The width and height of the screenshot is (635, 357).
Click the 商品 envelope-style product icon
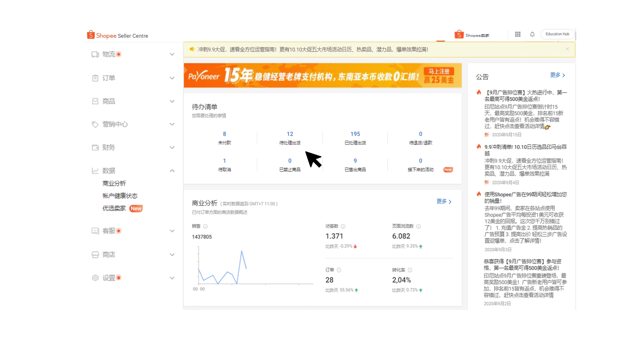coord(95,101)
